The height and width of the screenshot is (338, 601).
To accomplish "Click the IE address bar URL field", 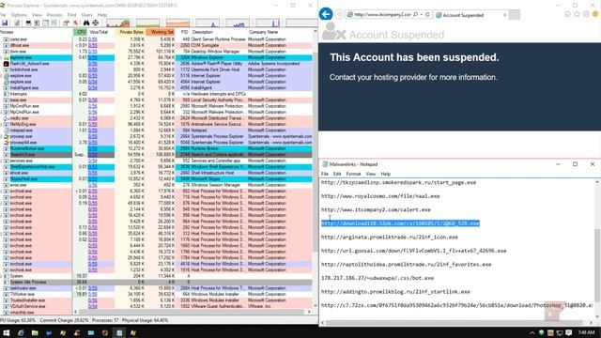I will pyautogui.click(x=382, y=15).
